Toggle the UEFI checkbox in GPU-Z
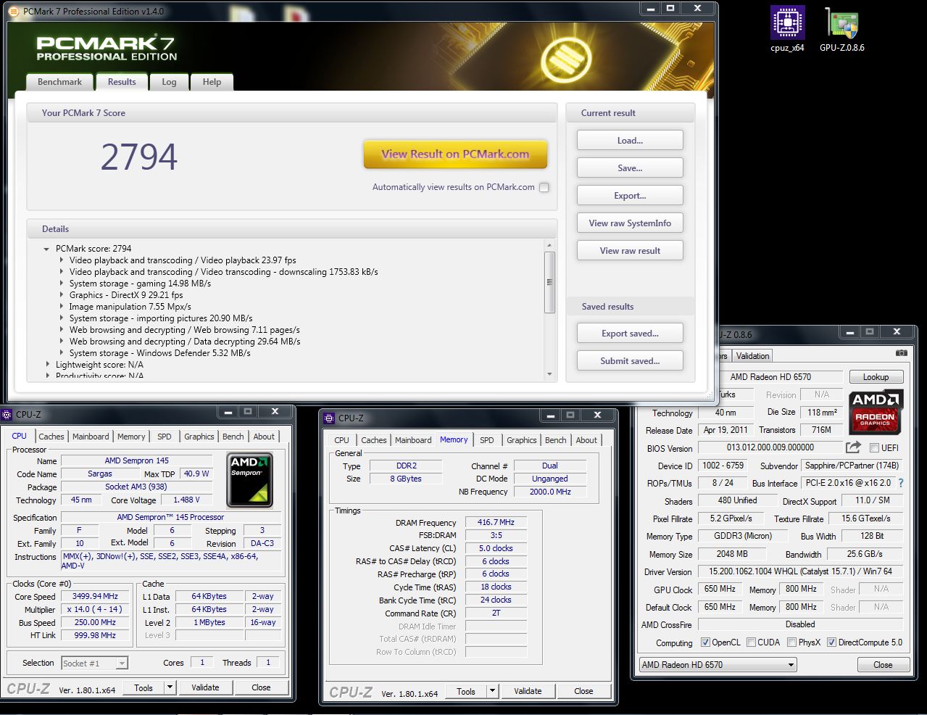927x715 pixels. tap(874, 448)
